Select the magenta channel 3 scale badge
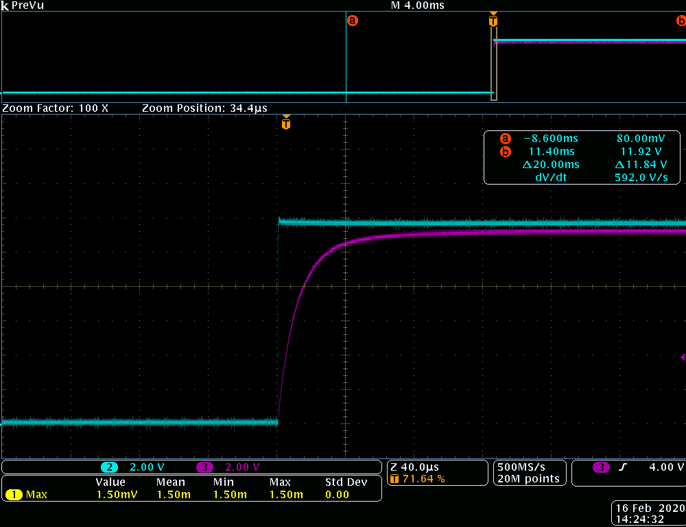 [x=205, y=467]
